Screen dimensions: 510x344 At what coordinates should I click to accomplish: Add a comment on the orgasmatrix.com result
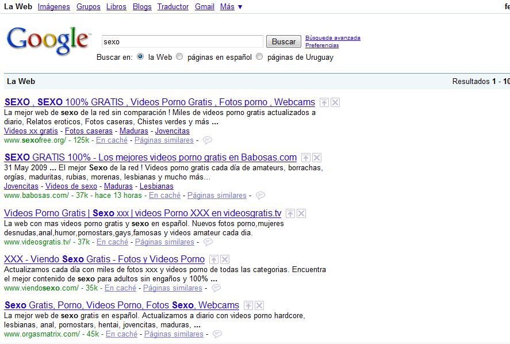pos(217,334)
